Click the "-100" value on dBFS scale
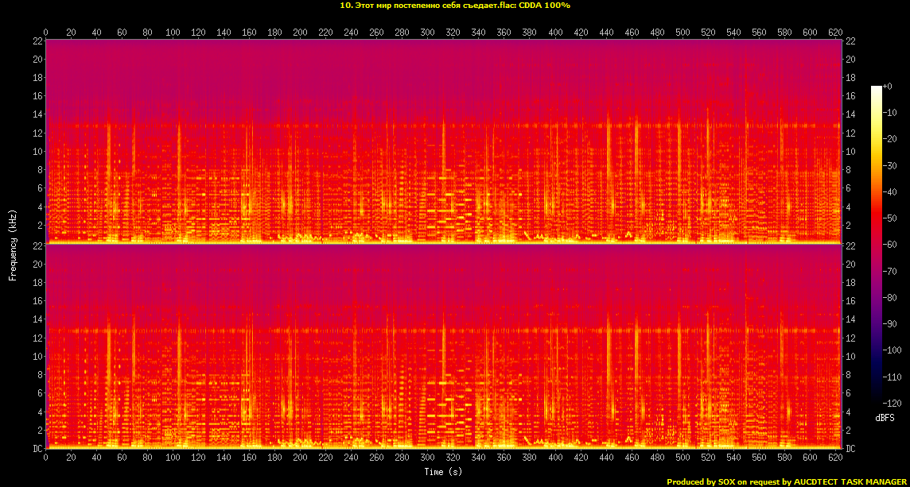910x487 pixels. click(892, 350)
